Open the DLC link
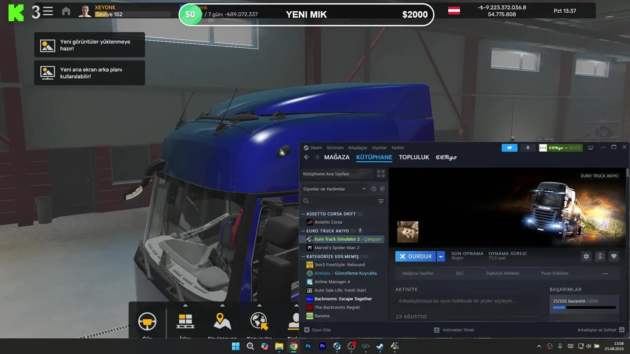Screen dimensions: 630x354 [x=460, y=273]
